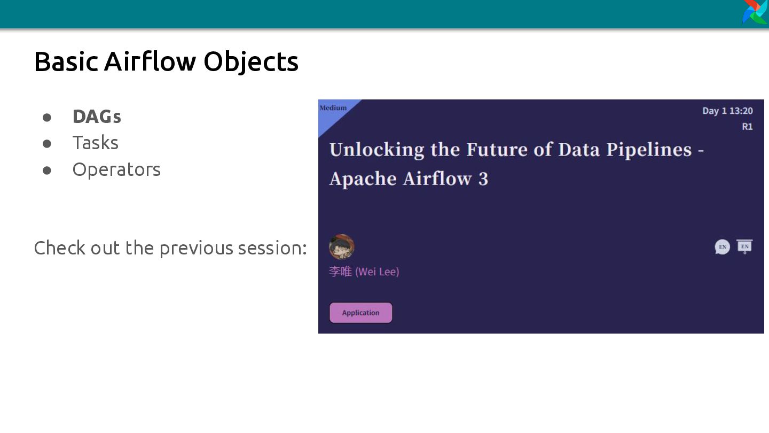Click the EN speech bubble language icon

[x=722, y=247]
